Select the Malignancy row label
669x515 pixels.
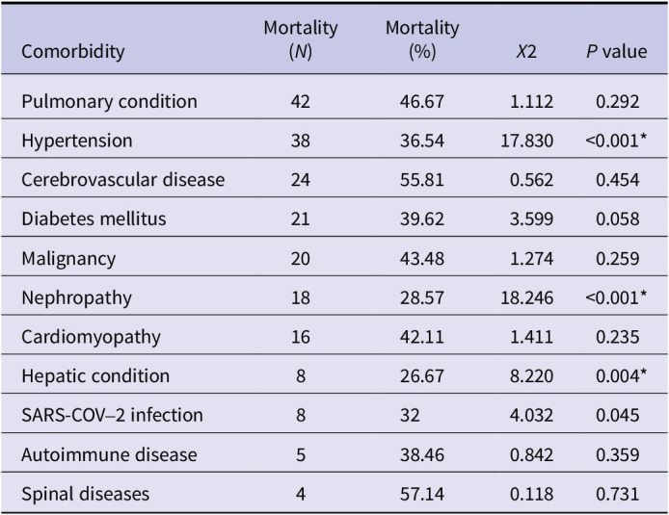coord(67,259)
